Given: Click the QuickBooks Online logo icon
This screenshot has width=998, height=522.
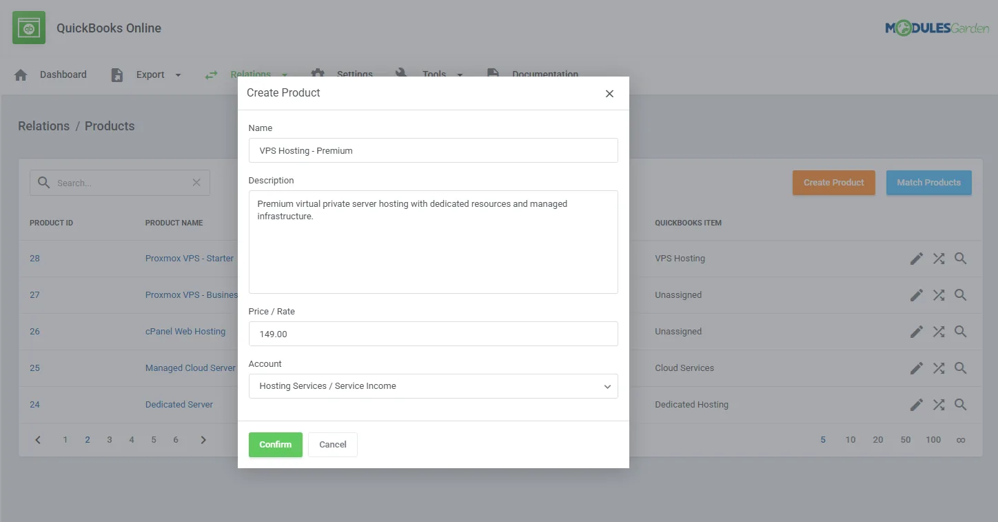Looking at the screenshot, I should click(29, 28).
